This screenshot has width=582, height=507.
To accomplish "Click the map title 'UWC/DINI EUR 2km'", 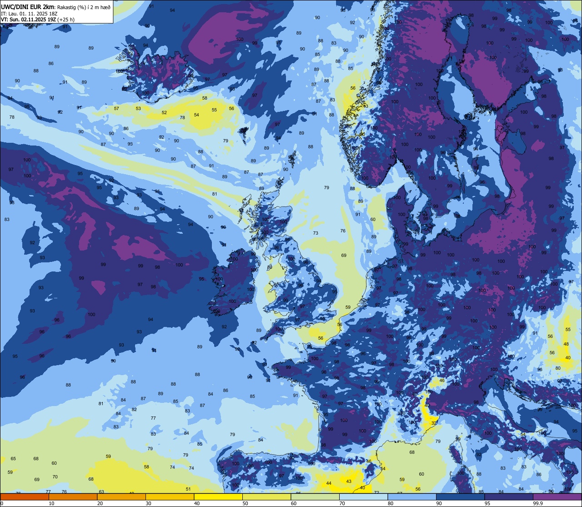I will (x=28, y=7).
